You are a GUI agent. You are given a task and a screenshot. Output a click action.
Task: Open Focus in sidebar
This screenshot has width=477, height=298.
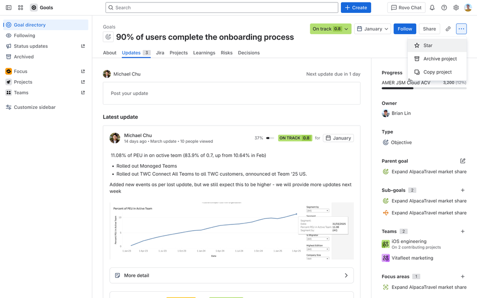46,71
